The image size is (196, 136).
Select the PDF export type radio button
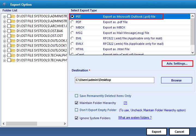point(72,22)
